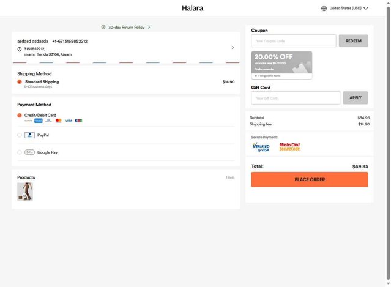This screenshot has height=287, width=391.
Task: Click the '1 item' products count
Action: pos(230,177)
